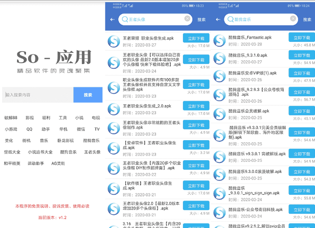The height and width of the screenshot is (228, 315).
Task: Open app icon for 【安卓软件】王者职业头像生成.apk
Action: 113,148
